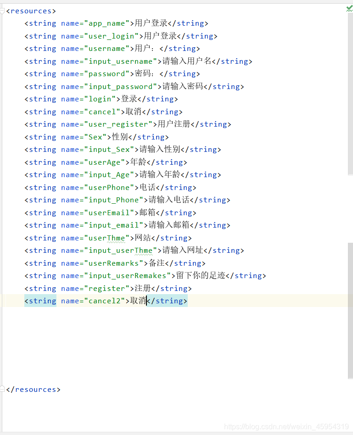
Task: Click the green inspection checkmark icon
Action: tap(349, 9)
